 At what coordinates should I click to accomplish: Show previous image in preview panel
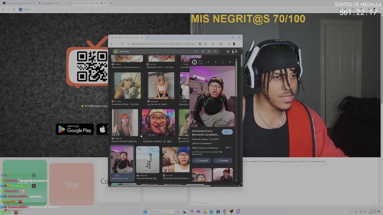[x=208, y=62]
